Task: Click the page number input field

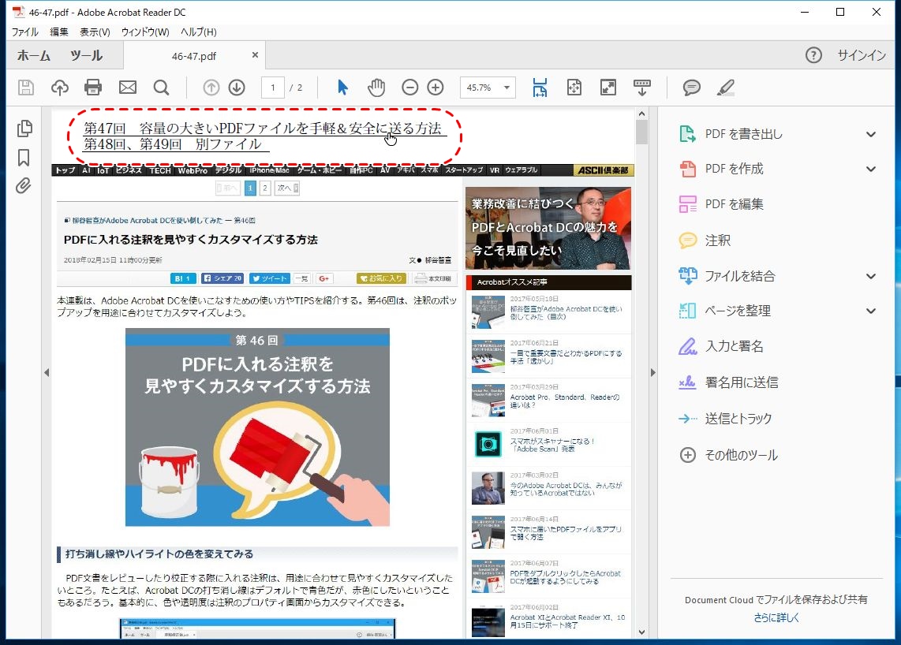Action: click(272, 88)
